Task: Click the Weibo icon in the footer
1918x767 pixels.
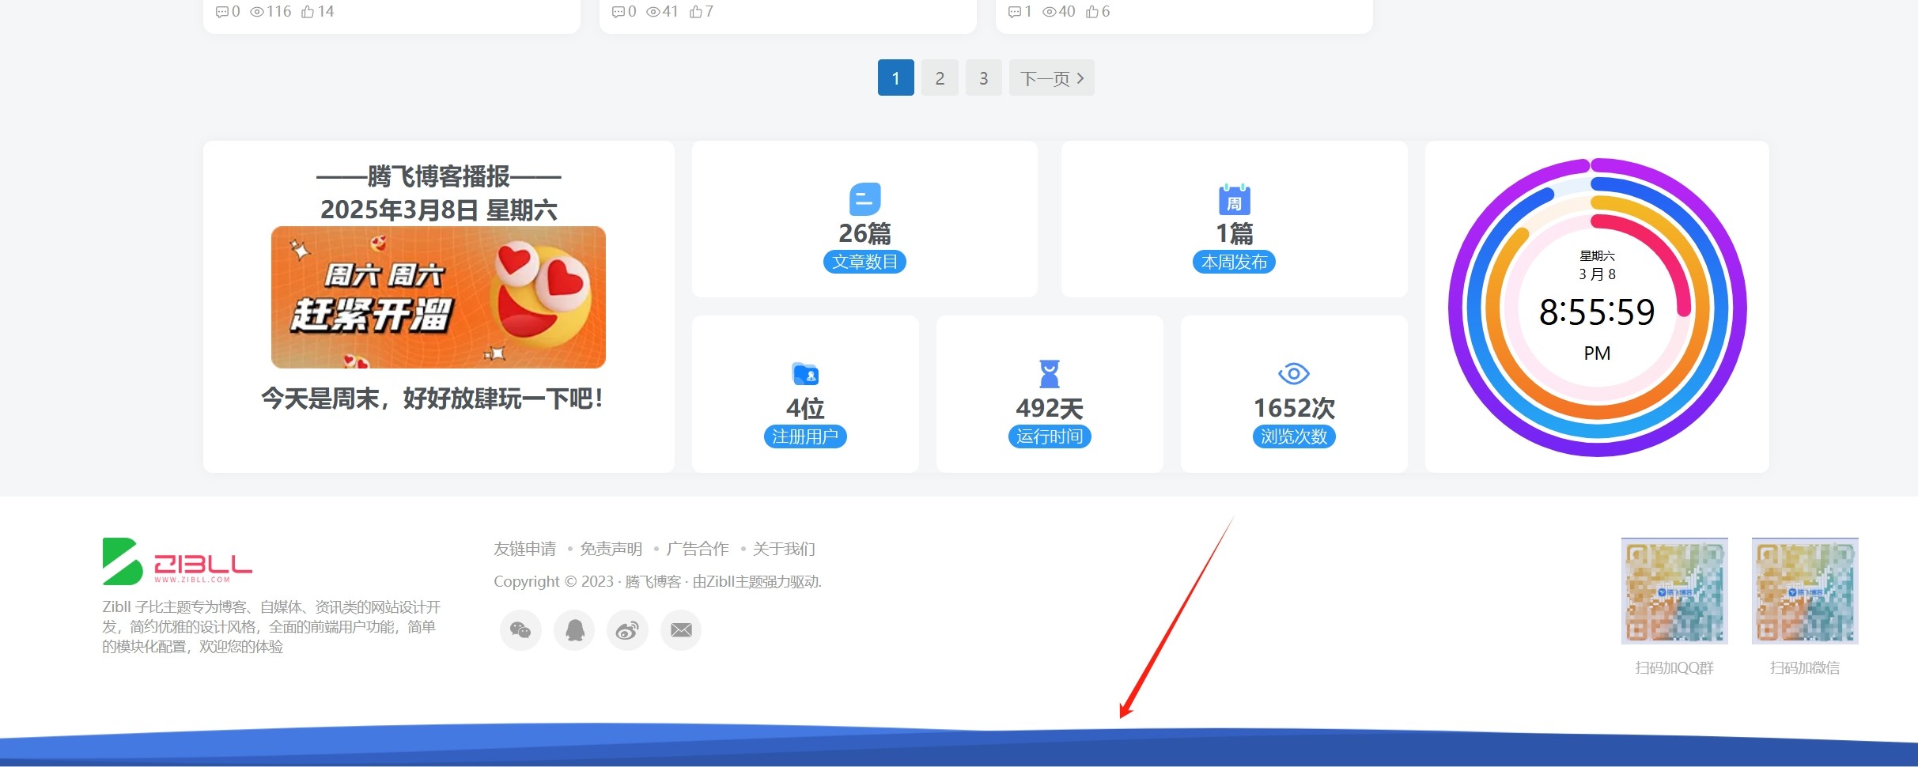Action: 627,629
